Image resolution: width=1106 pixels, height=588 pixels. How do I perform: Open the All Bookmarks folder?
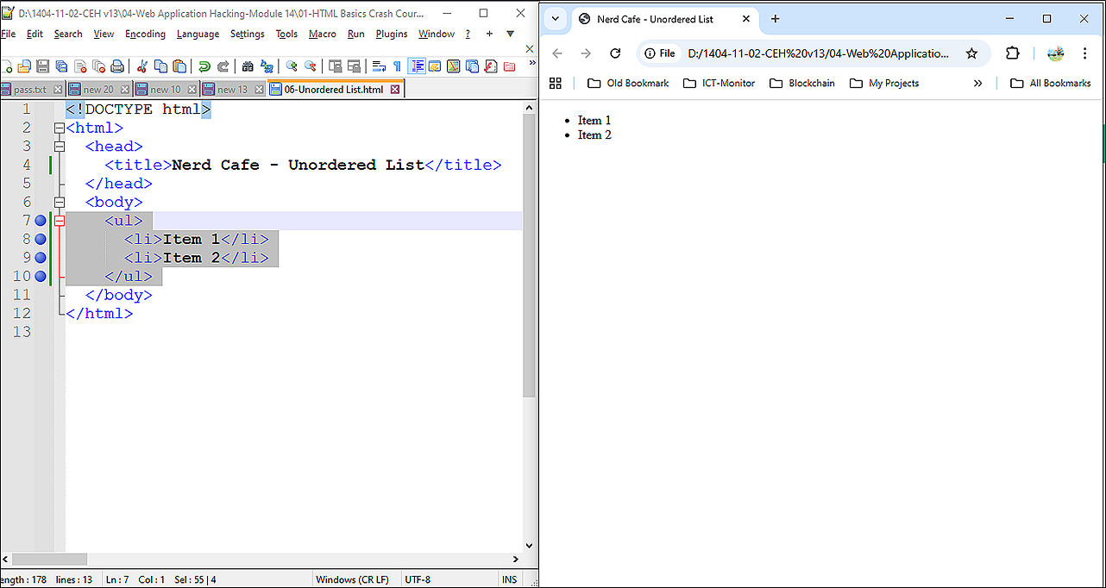point(1051,84)
